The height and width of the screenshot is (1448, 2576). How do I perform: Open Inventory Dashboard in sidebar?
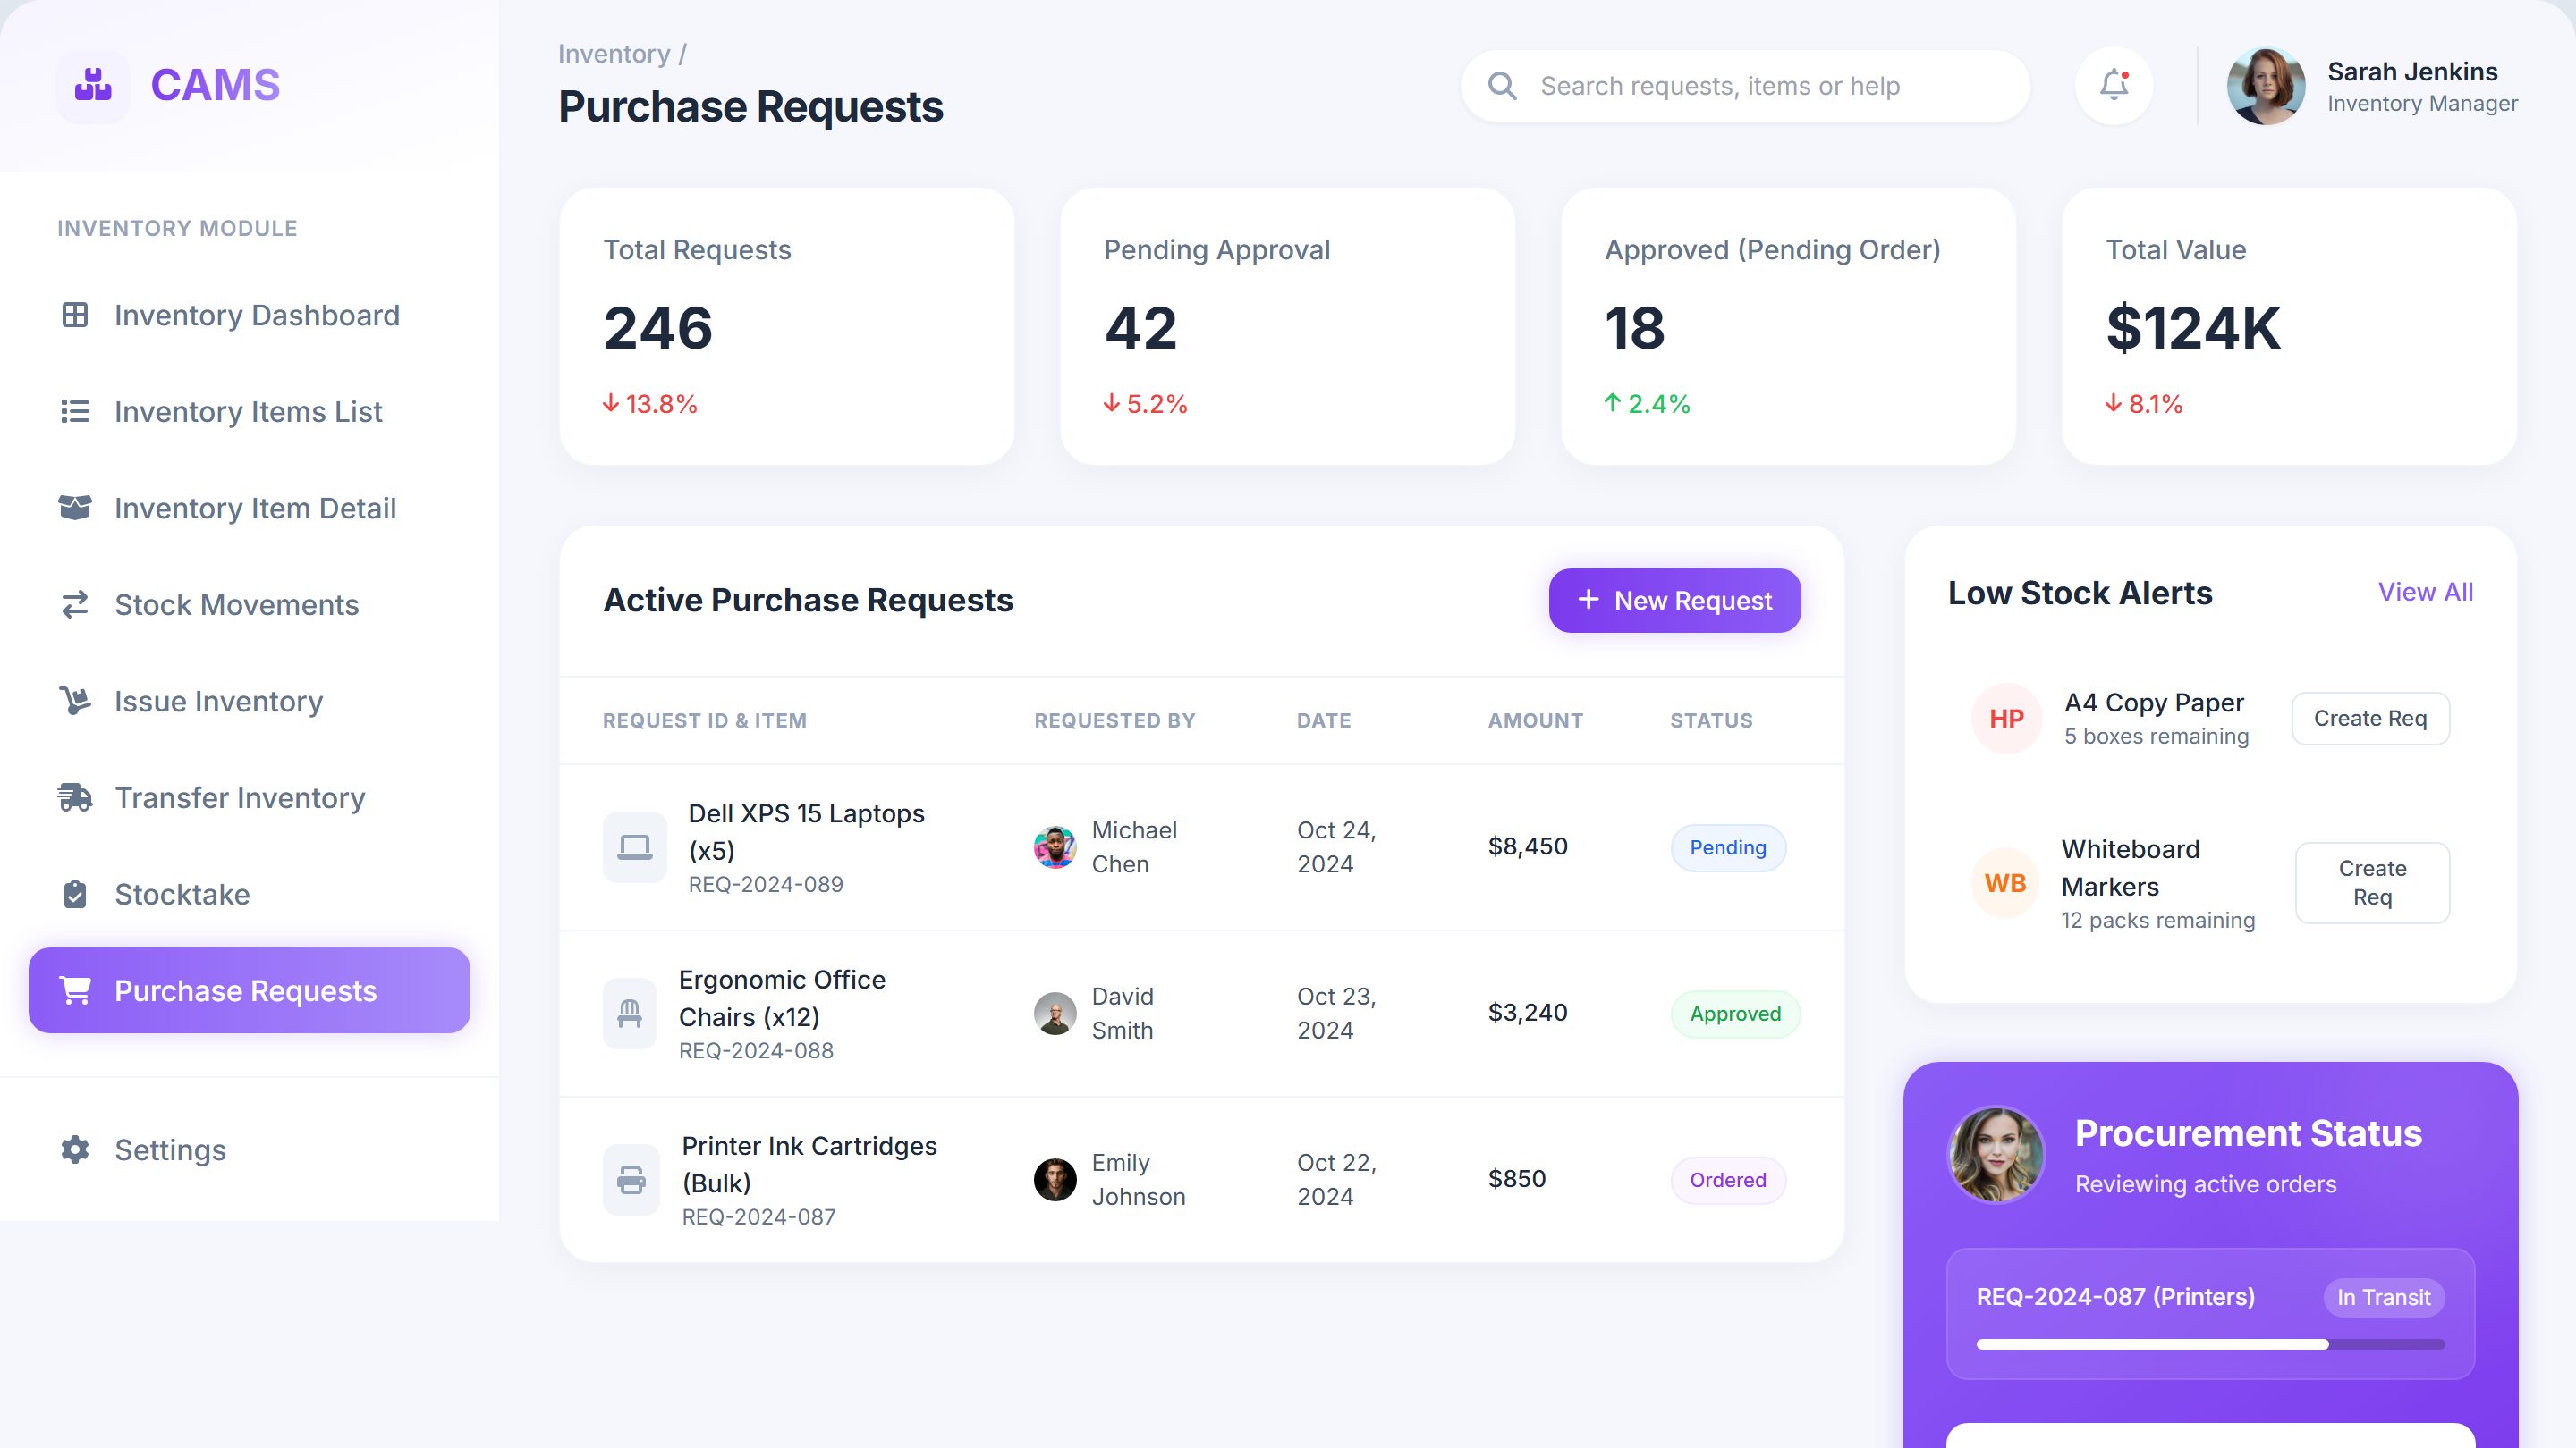coord(249,315)
